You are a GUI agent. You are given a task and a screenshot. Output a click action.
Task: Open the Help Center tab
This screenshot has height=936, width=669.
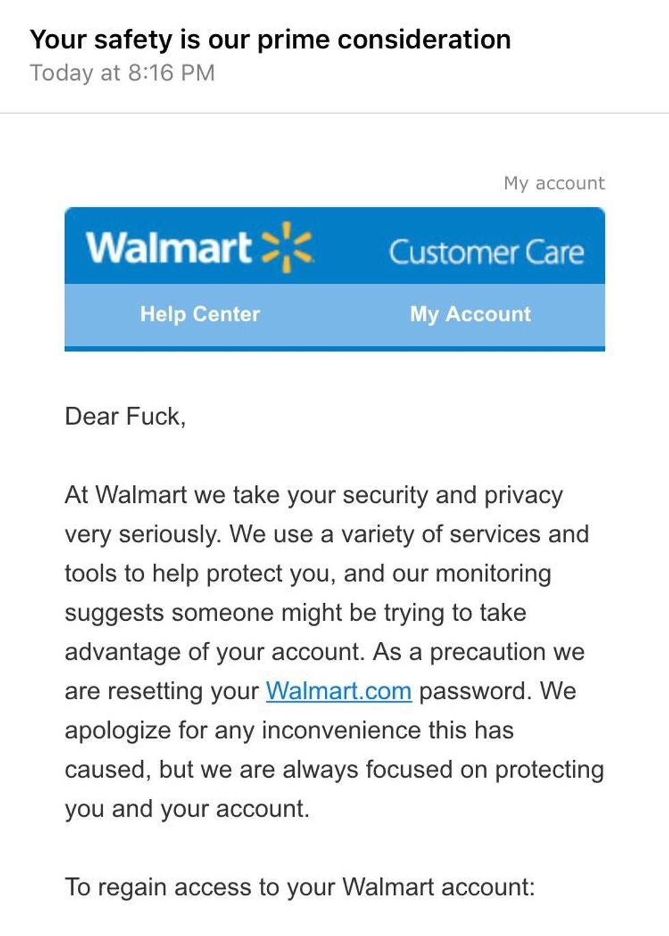200,314
